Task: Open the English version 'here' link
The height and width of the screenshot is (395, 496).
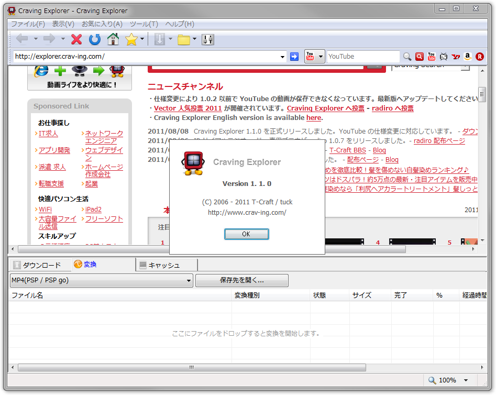Action: pos(314,118)
